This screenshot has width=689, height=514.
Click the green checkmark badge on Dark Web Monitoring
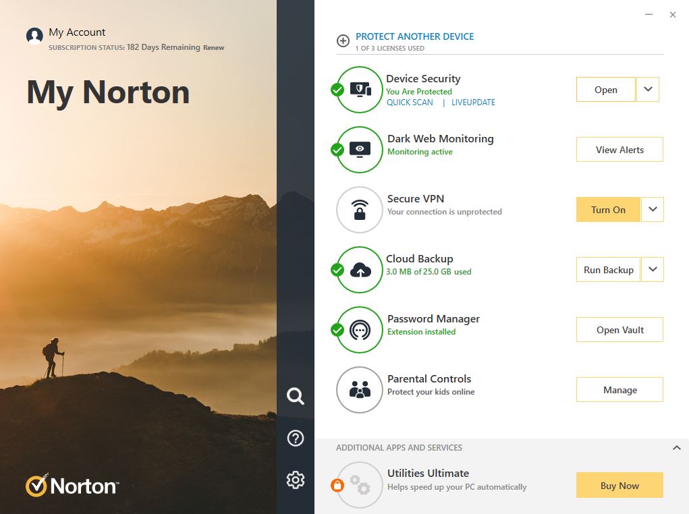pos(337,150)
